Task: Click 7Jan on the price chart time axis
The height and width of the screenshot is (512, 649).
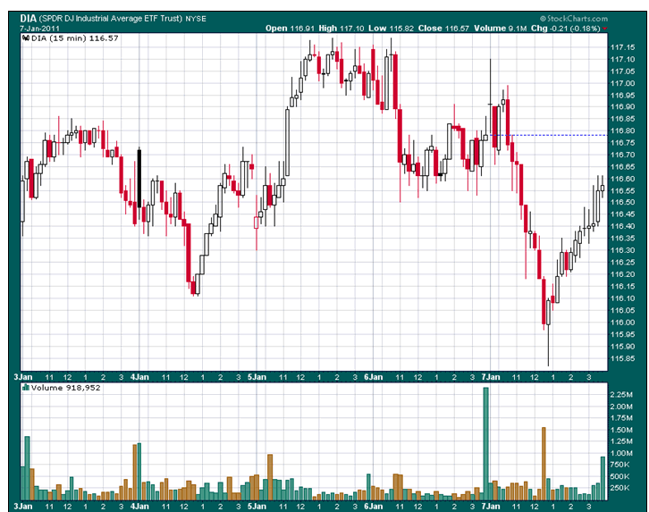Action: pos(491,377)
